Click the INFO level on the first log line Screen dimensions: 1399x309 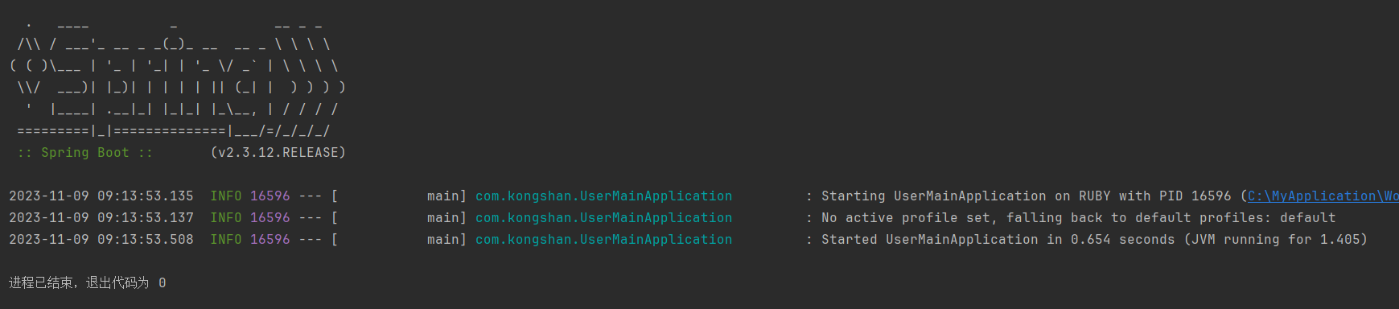(226, 196)
